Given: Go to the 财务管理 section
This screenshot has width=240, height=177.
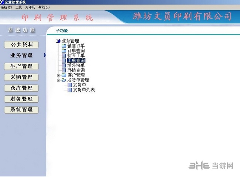Looking at the screenshot, I should click(21, 99).
